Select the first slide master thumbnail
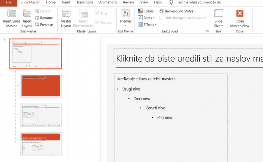Screen dimensions: 263x162 [36, 54]
